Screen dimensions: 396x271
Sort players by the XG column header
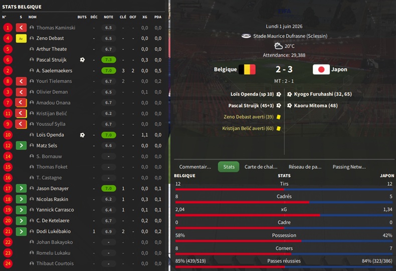tap(144, 17)
